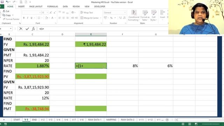The height and width of the screenshot is (126, 224).
Task: Switch to the START sheet tab
Action: pos(17,120)
